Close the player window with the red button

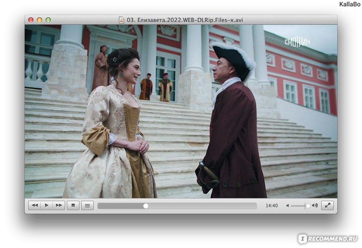coord(31,20)
